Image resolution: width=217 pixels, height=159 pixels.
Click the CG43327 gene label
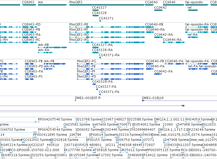click(x=99, y=7)
